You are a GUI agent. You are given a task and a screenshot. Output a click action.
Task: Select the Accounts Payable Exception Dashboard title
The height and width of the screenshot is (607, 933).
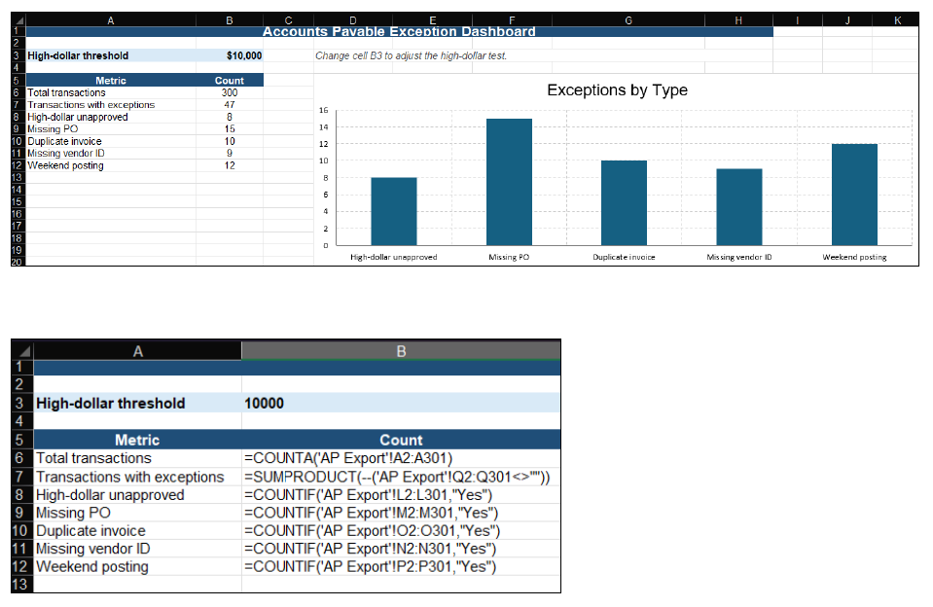click(399, 31)
